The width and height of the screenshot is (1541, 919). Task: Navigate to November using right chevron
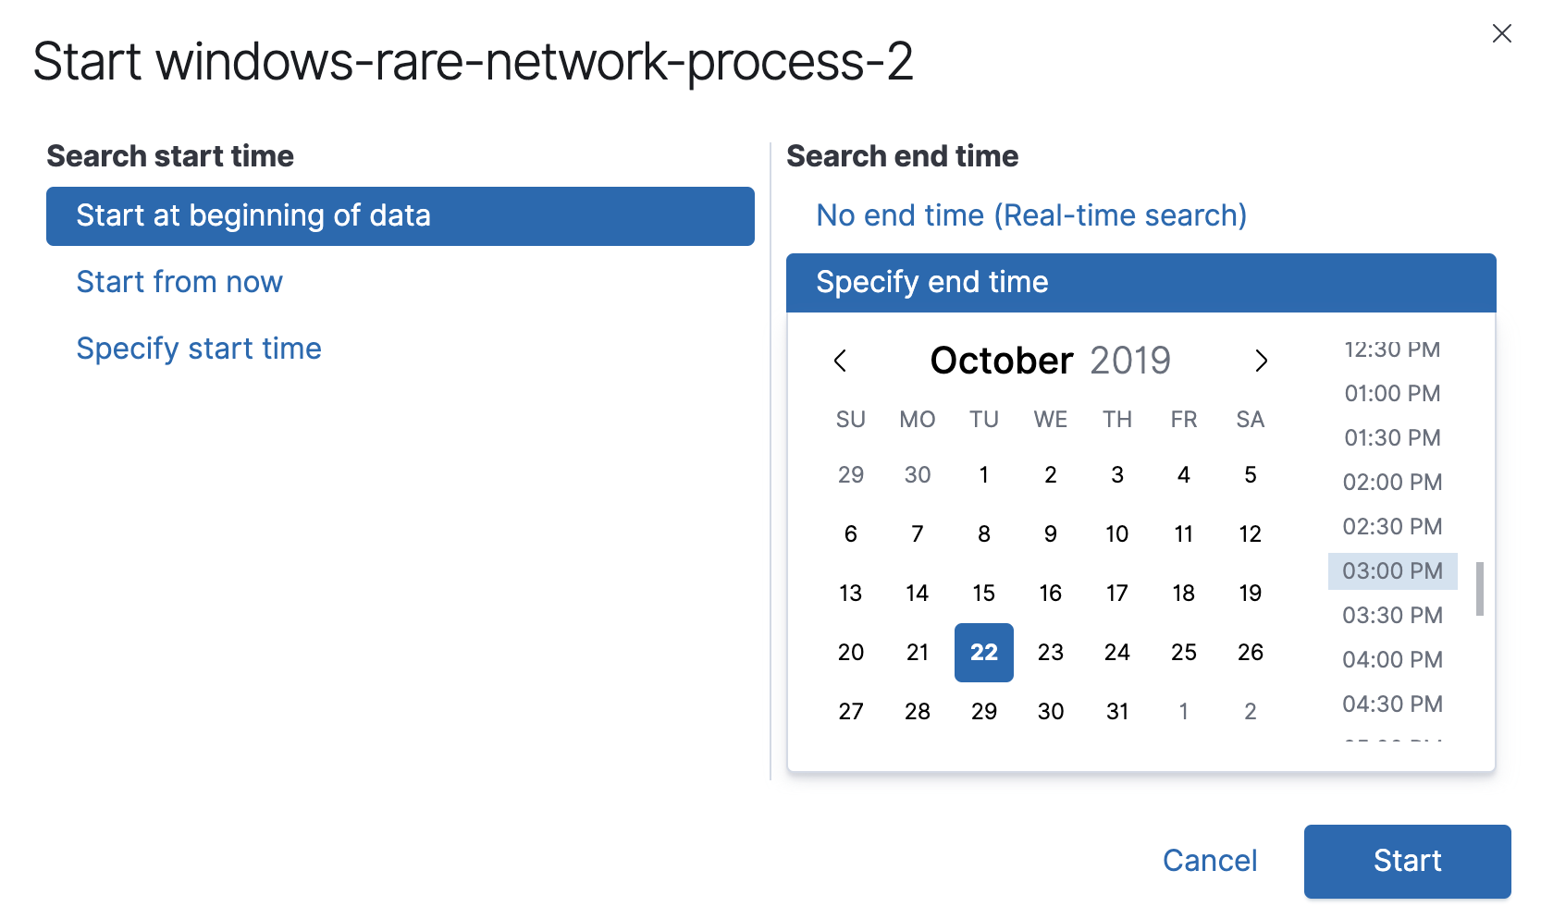tap(1261, 361)
